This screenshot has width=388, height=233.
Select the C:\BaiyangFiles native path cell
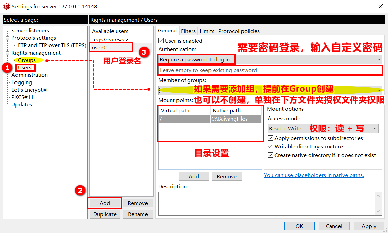pyautogui.click(x=236, y=119)
